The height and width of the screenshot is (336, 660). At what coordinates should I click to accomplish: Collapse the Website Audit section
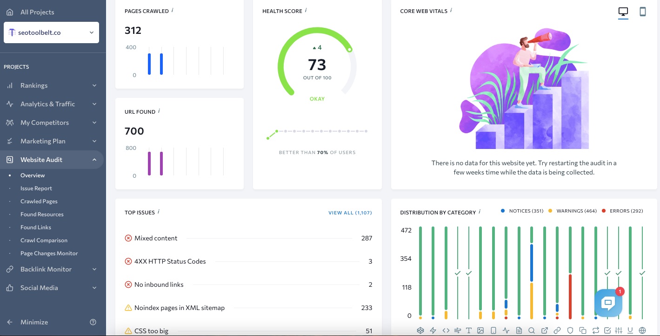tap(51, 160)
